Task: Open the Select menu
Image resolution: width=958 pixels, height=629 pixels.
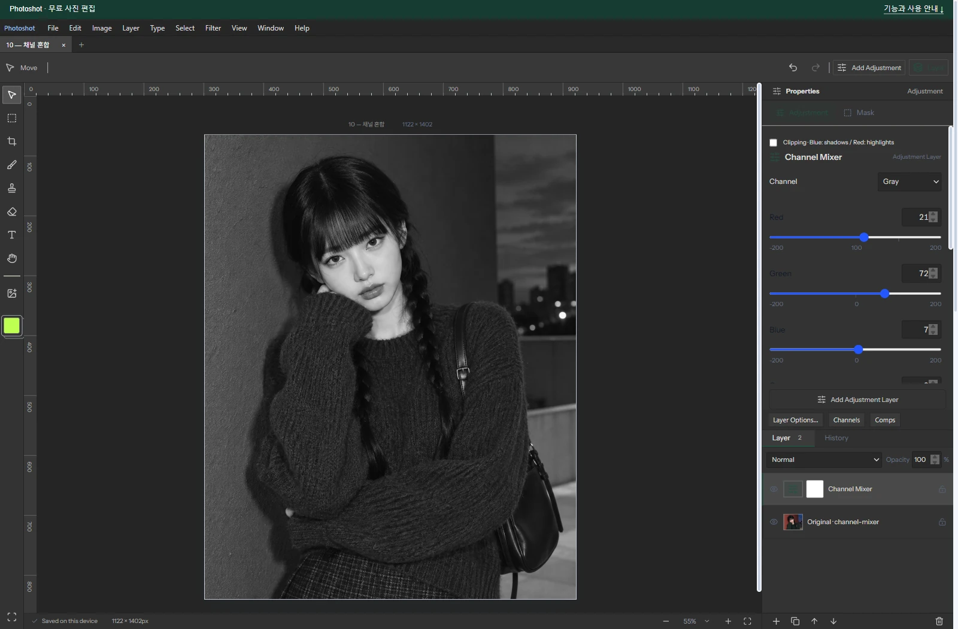Action: [185, 28]
